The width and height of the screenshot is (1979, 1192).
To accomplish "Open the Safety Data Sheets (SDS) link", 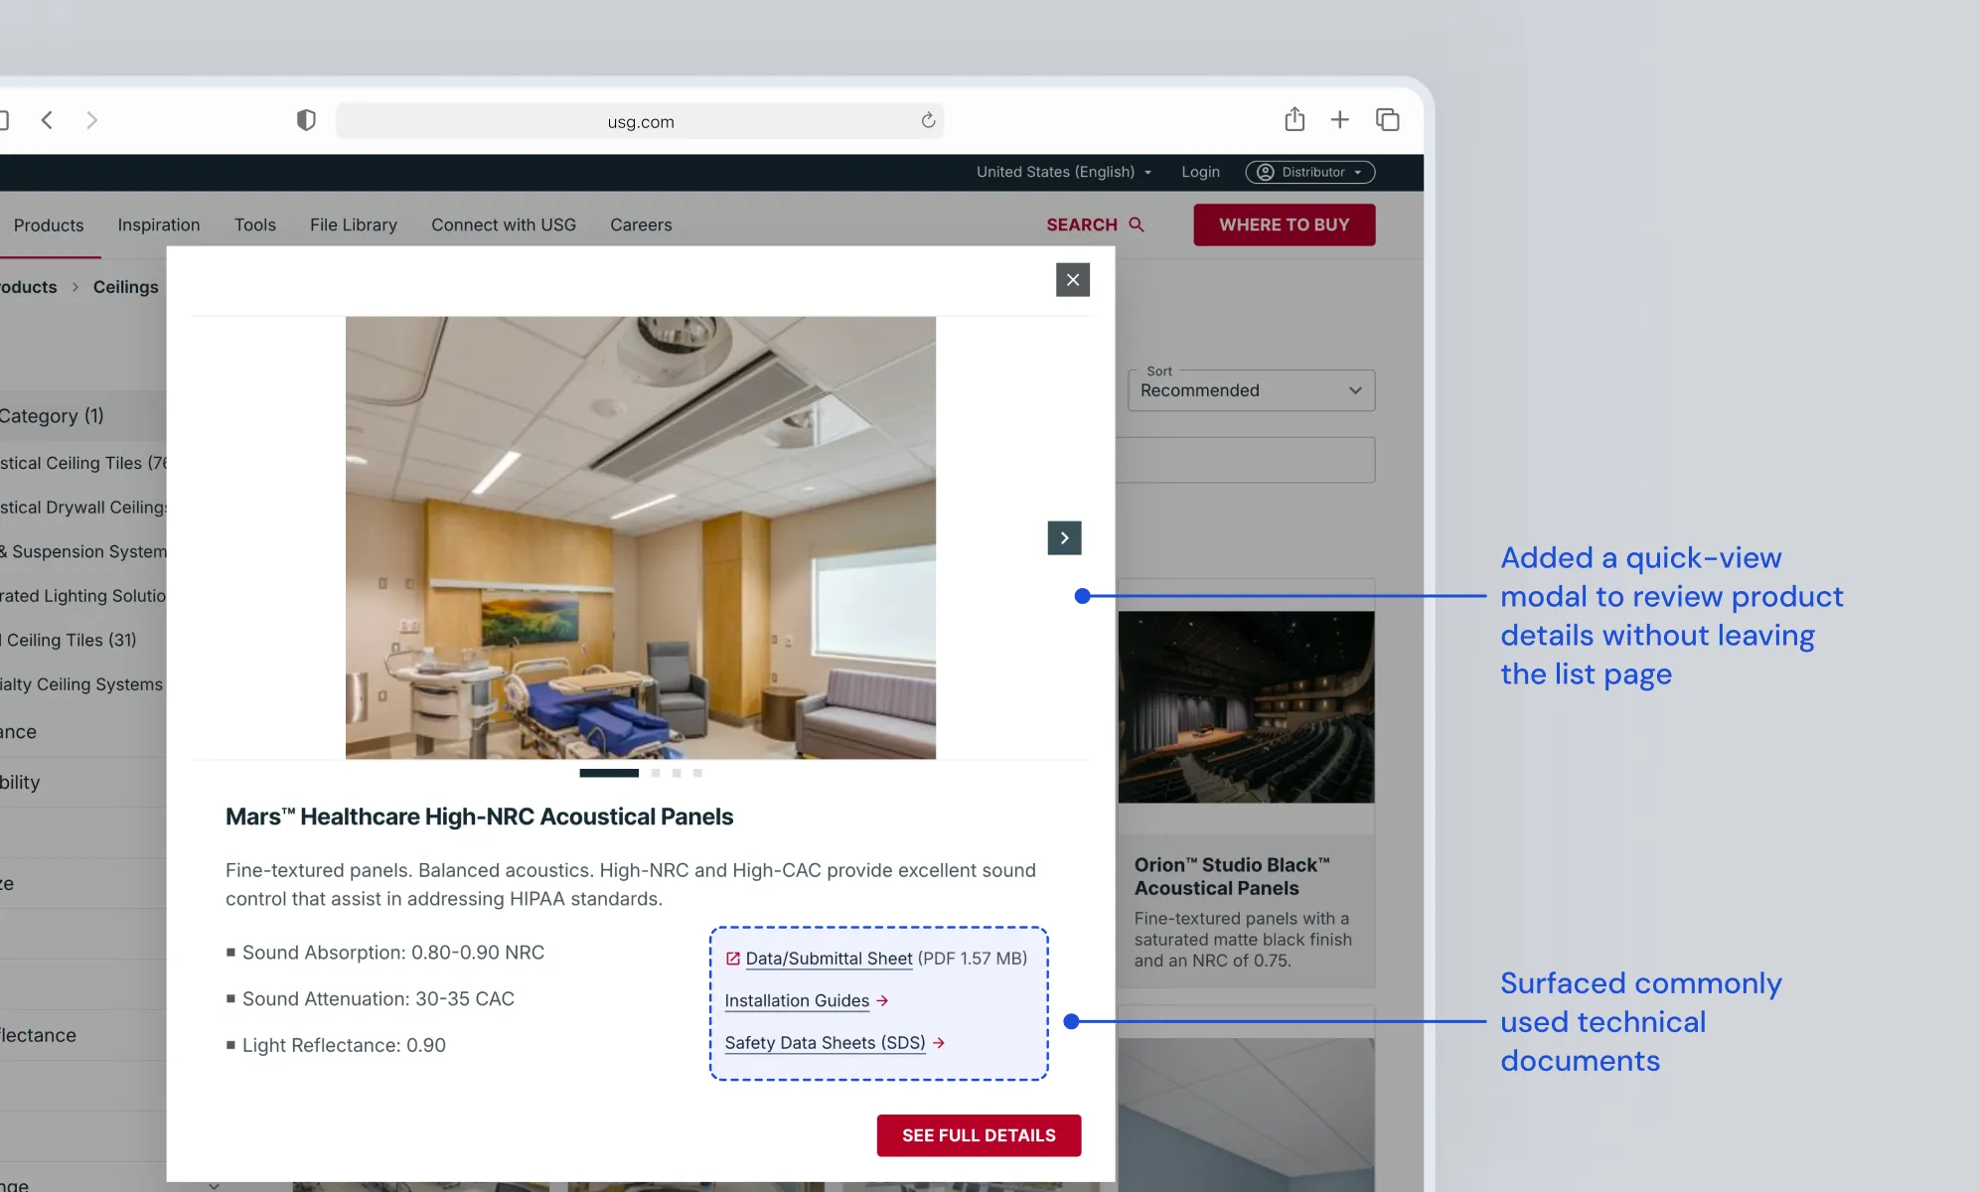I will (825, 1043).
